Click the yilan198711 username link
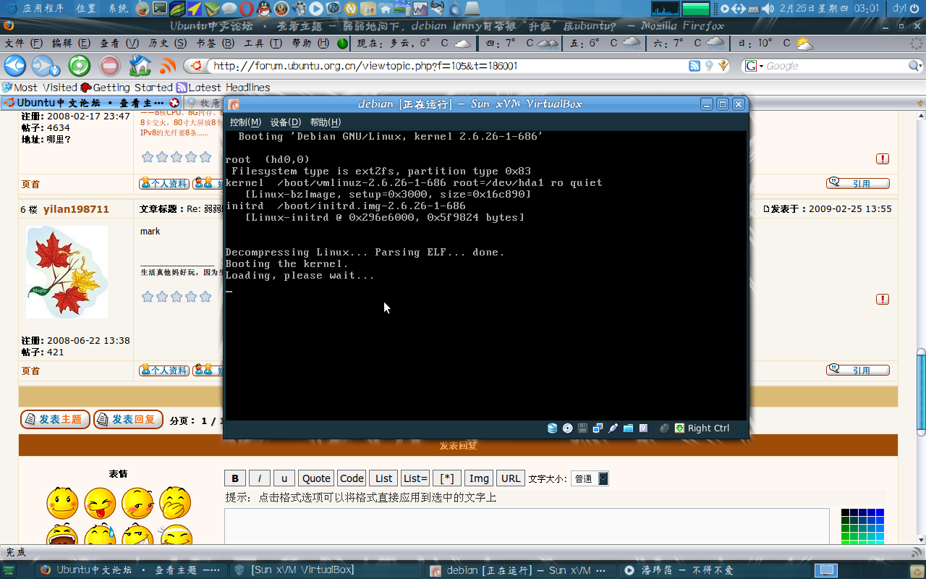 (76, 209)
